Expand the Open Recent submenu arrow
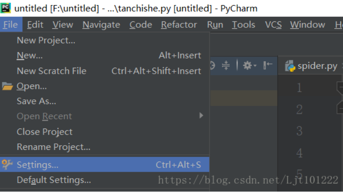 [201, 116]
